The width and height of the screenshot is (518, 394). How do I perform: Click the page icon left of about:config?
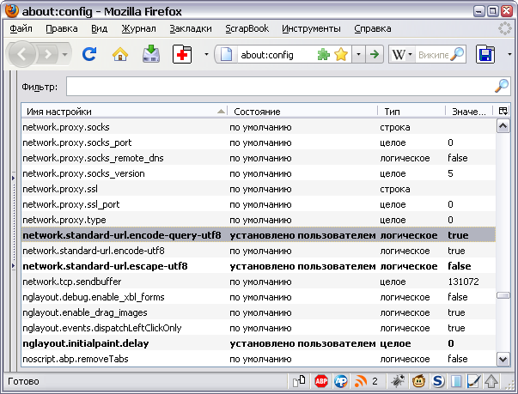[x=226, y=54]
